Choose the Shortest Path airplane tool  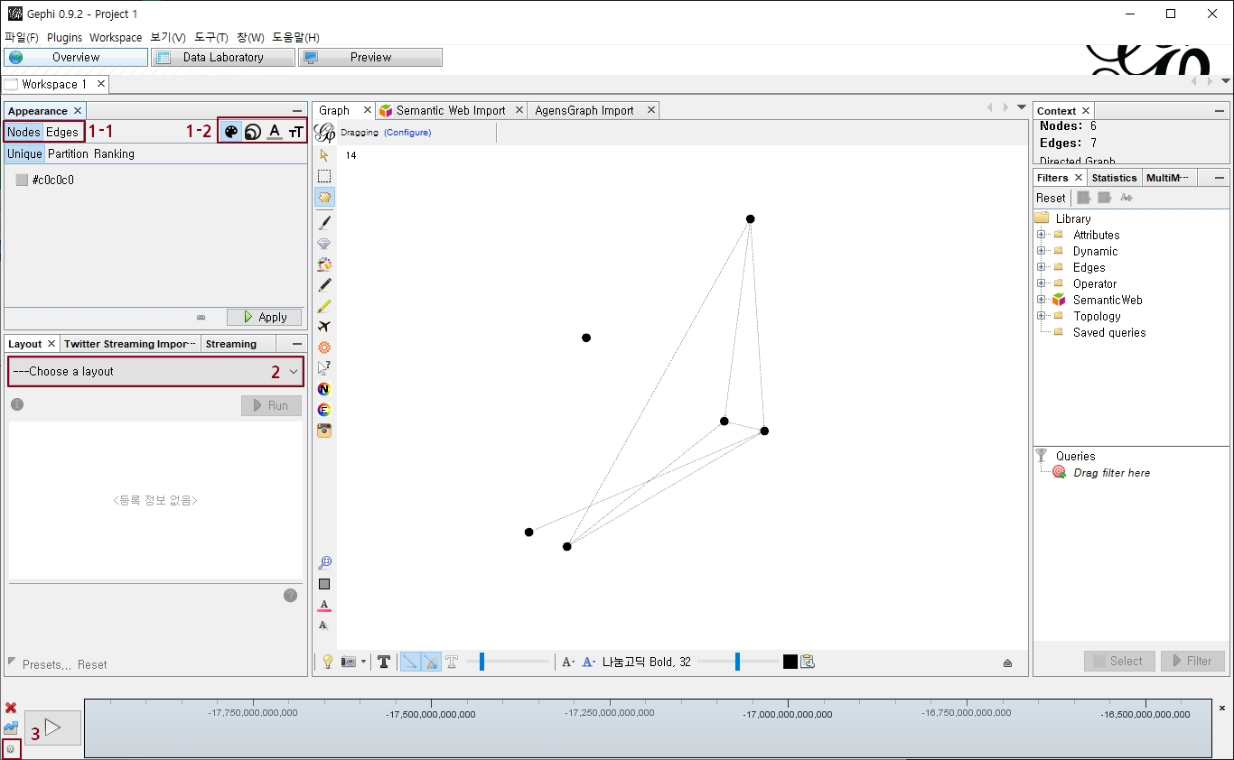point(324,327)
